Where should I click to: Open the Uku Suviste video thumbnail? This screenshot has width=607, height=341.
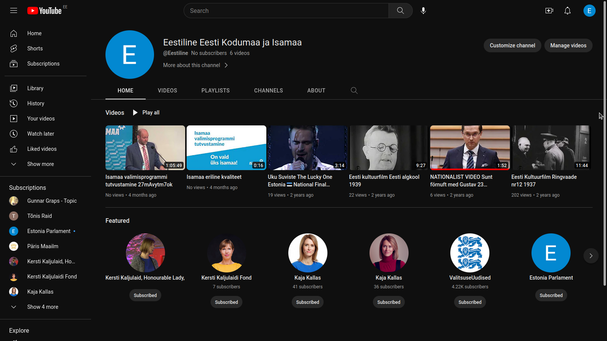307,148
